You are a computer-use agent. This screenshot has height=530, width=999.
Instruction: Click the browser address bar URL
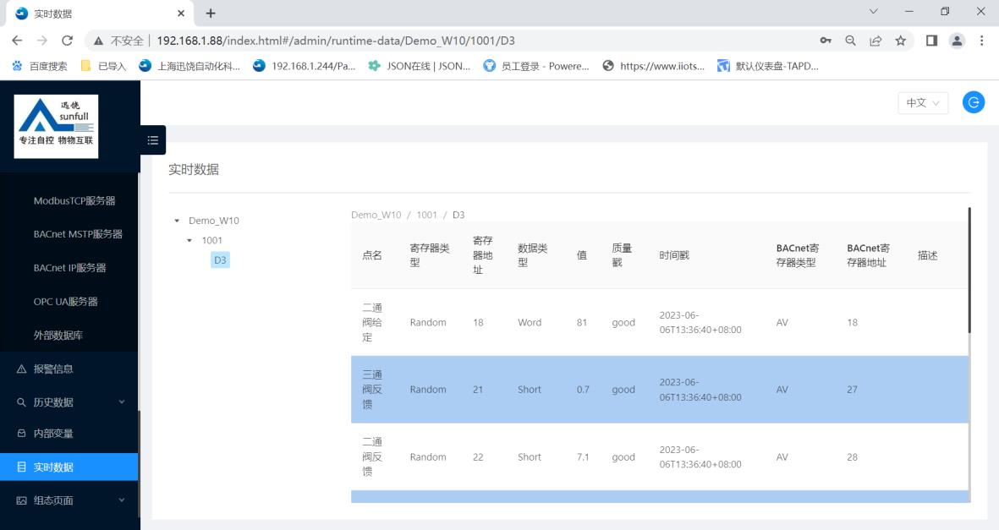(x=336, y=41)
